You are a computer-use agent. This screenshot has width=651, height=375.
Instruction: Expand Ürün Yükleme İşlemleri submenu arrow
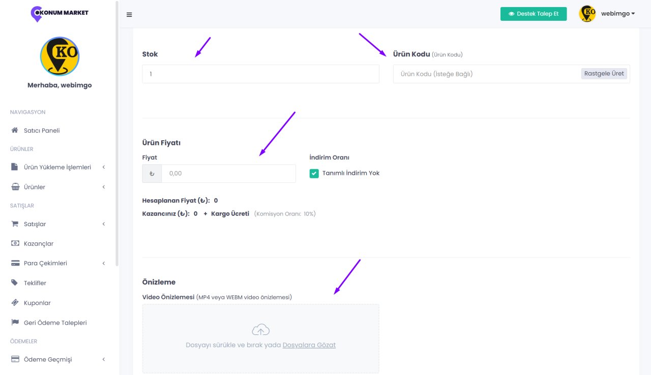(x=104, y=167)
